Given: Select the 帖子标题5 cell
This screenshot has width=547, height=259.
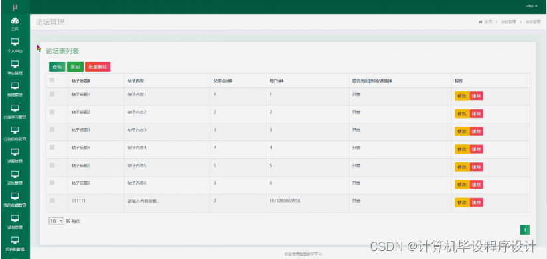Looking at the screenshot, I should (80, 166).
